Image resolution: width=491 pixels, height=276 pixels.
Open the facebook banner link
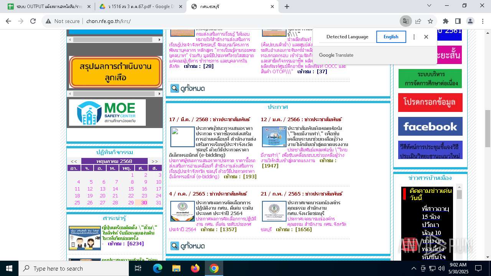coord(430,127)
